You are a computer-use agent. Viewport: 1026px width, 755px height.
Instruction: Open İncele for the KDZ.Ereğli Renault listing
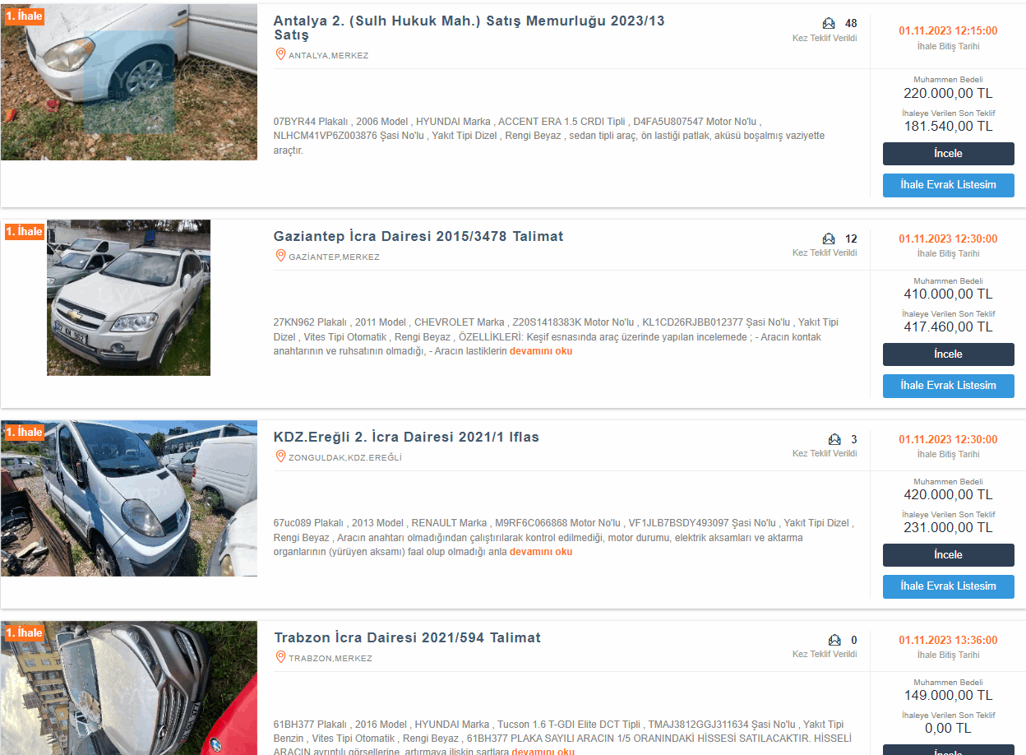pos(948,555)
